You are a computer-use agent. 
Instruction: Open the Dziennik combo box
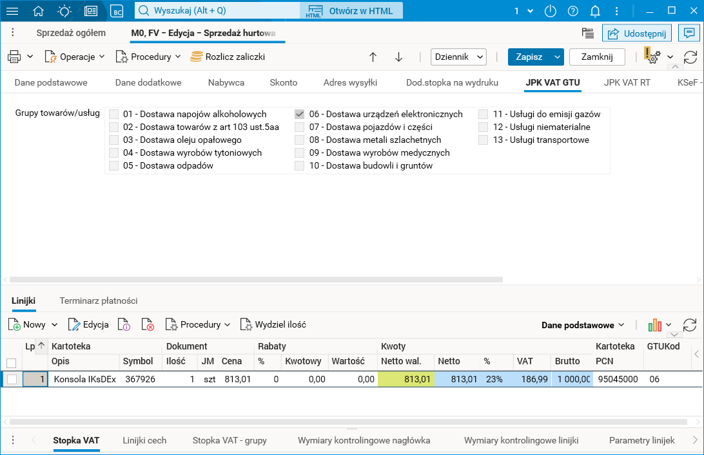coord(458,57)
